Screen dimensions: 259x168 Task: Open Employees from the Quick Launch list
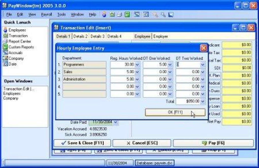point(15,30)
